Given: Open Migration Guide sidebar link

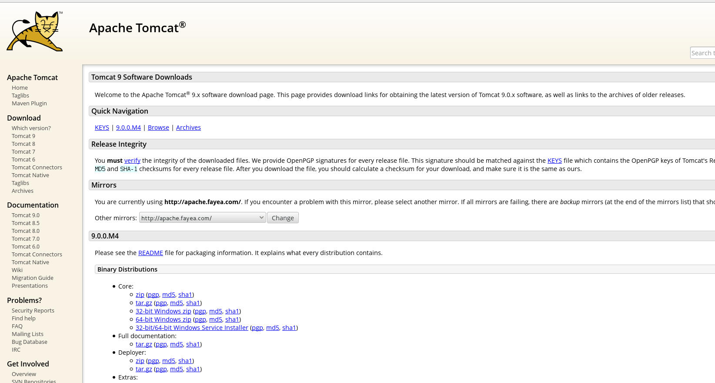Looking at the screenshot, I should point(33,278).
